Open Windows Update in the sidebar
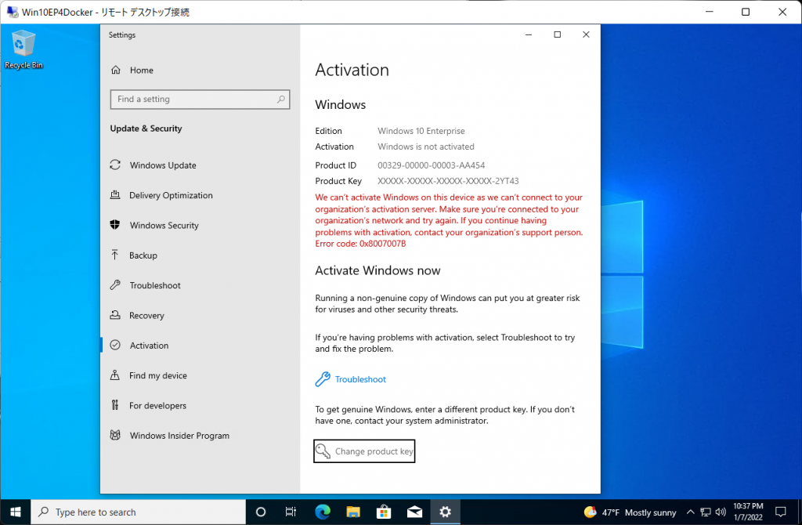802x525 pixels. pos(163,165)
